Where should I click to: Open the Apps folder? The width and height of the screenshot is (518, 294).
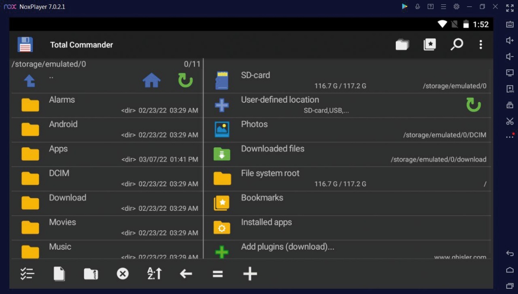(x=107, y=154)
